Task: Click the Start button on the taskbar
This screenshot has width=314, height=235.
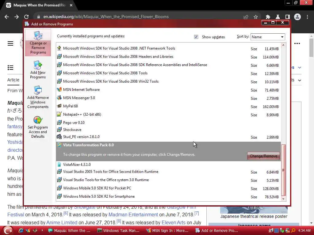Action: (7, 231)
